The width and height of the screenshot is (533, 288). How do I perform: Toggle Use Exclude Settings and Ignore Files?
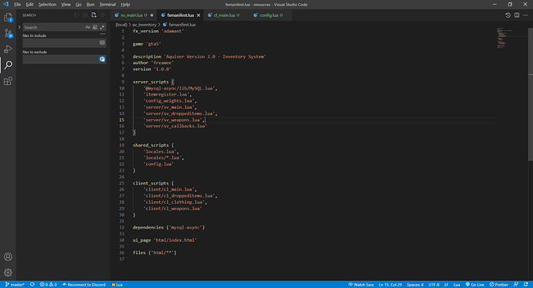tap(102, 59)
